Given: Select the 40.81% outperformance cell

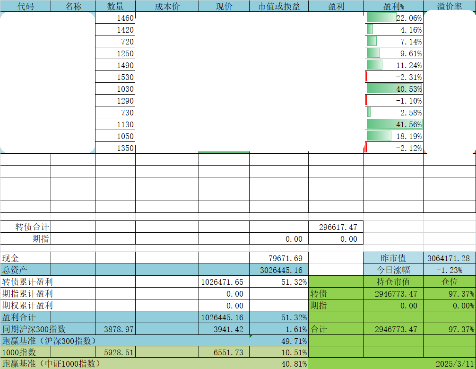Looking at the screenshot, I should tap(279, 363).
